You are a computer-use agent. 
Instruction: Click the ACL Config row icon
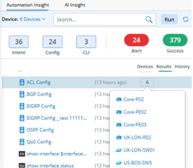tap(22, 82)
